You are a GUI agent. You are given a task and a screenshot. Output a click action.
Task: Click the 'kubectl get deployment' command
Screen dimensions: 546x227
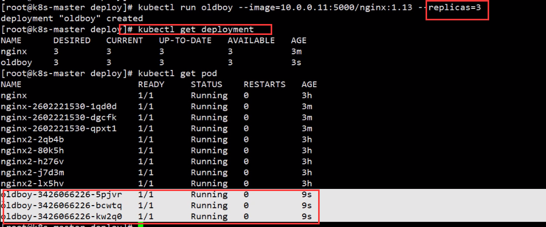[196, 30]
